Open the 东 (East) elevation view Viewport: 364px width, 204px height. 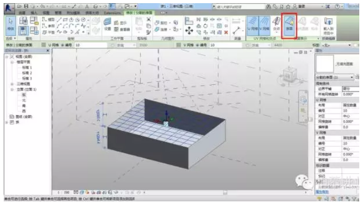(24, 95)
